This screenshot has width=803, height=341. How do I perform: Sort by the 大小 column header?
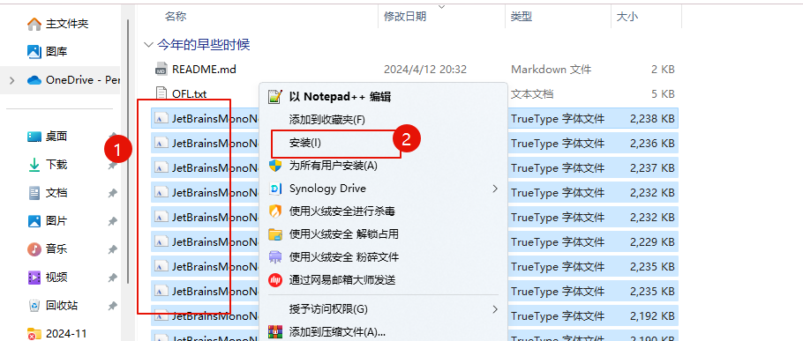[x=627, y=17]
